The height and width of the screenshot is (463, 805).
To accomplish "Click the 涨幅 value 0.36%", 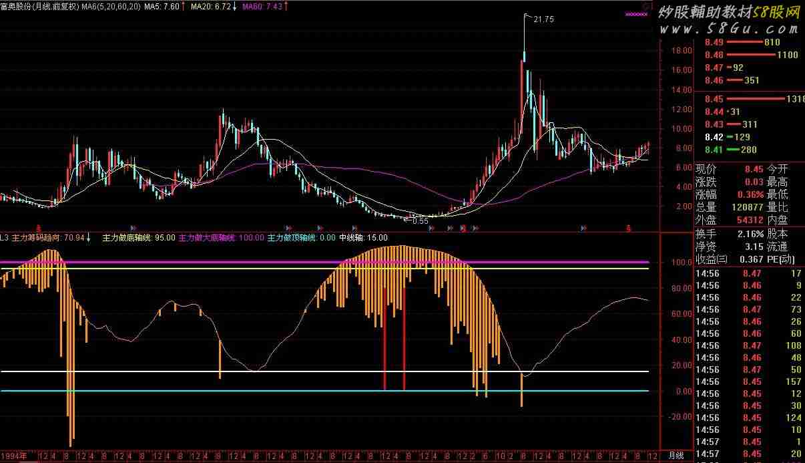I will (751, 194).
